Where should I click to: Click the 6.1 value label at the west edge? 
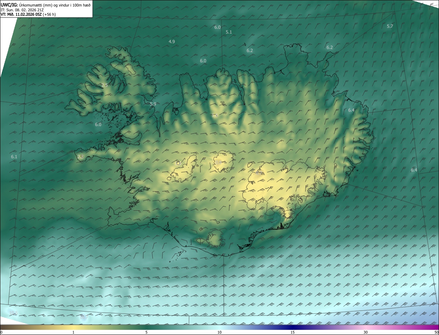[14, 157]
